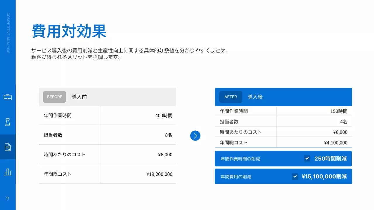Select the briefcase icon in the sidebar
The height and width of the screenshot is (210, 374).
pyautogui.click(x=8, y=97)
